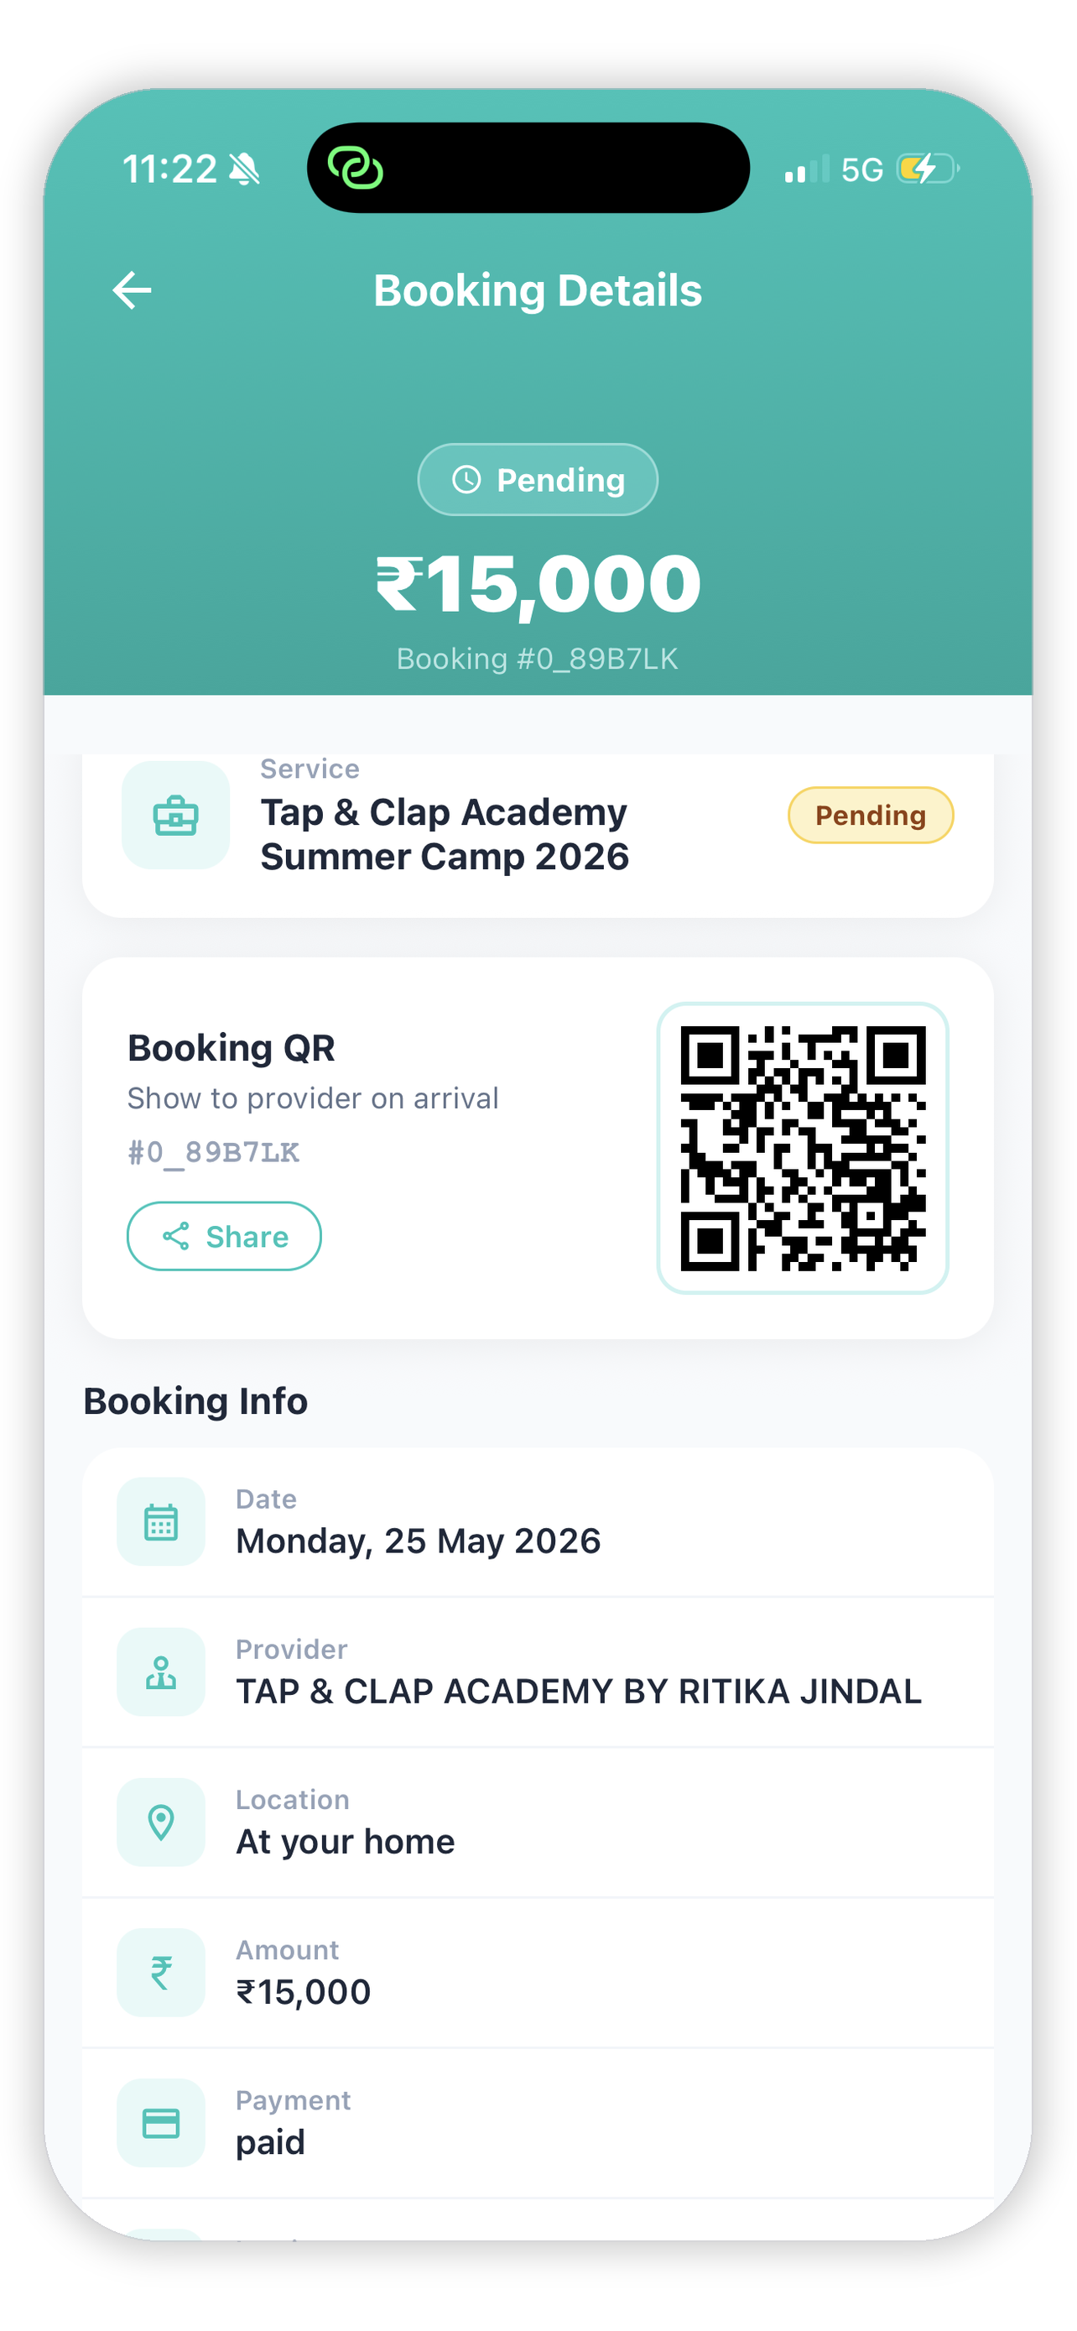The image size is (1077, 2331).
Task: Click the calendar date icon
Action: click(x=161, y=1522)
